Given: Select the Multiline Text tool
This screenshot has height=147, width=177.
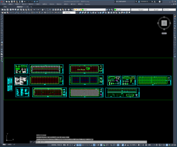Looking at the screenshot, I should tap(2, 59).
